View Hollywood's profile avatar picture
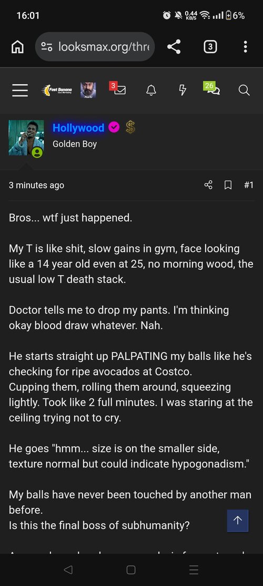The image size is (263, 586). click(26, 138)
